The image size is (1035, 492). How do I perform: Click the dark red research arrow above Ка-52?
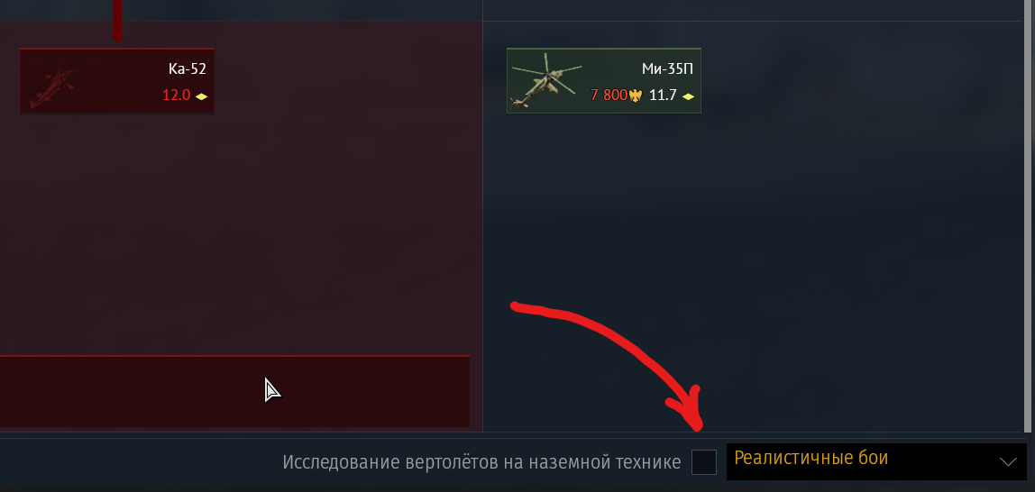coord(117,20)
